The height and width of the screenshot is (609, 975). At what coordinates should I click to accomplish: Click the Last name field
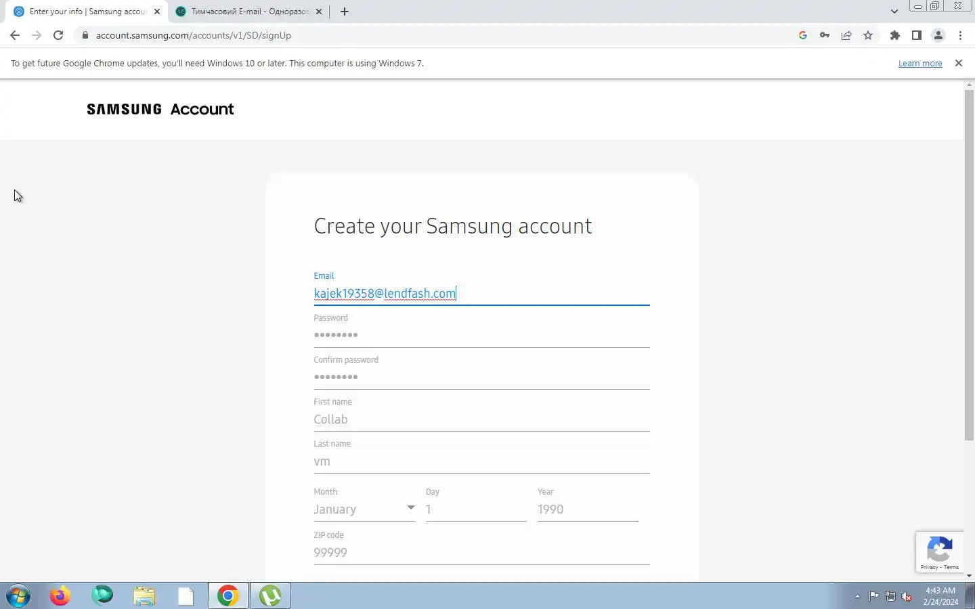(481, 461)
